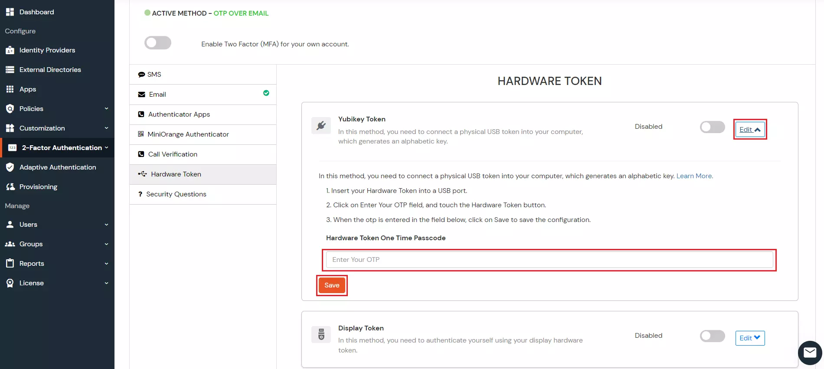Screen dimensions: 824x369
Task: Click the Apps grid icon
Action: 10,89
